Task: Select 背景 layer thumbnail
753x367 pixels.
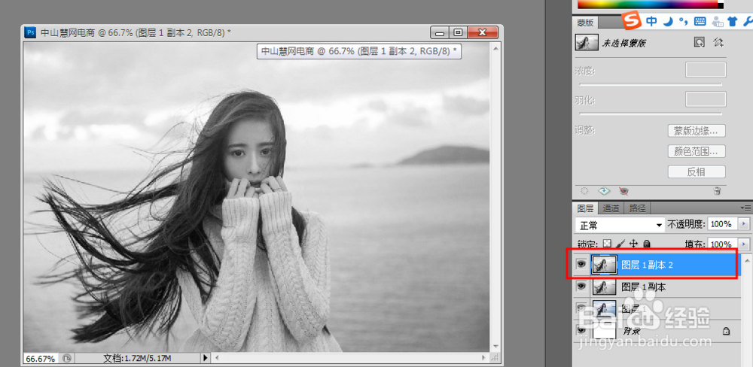Action: (604, 331)
